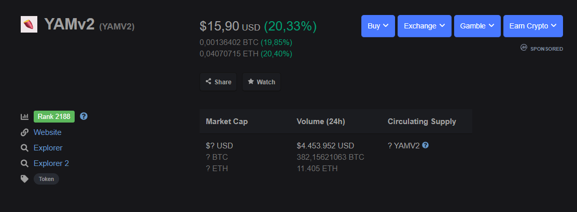577x212 pixels.
Task: Click the share icon in Share button
Action: click(x=208, y=81)
